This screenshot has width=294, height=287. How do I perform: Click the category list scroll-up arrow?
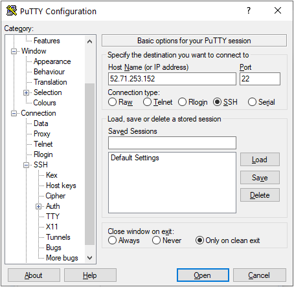click(89, 41)
